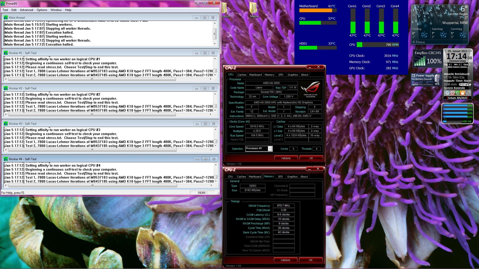Viewport: 479px width, 269px height.
Task: Click the blue power icon under System Kontrolle
Action: [x=447, y=93]
